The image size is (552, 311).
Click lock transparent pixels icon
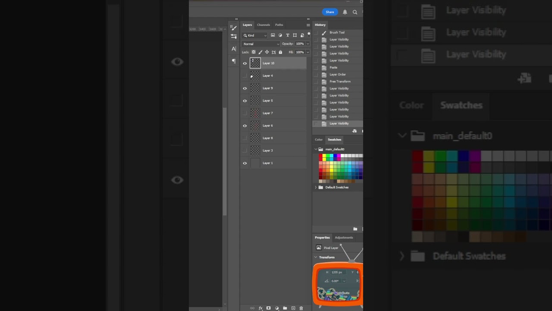coord(254,52)
